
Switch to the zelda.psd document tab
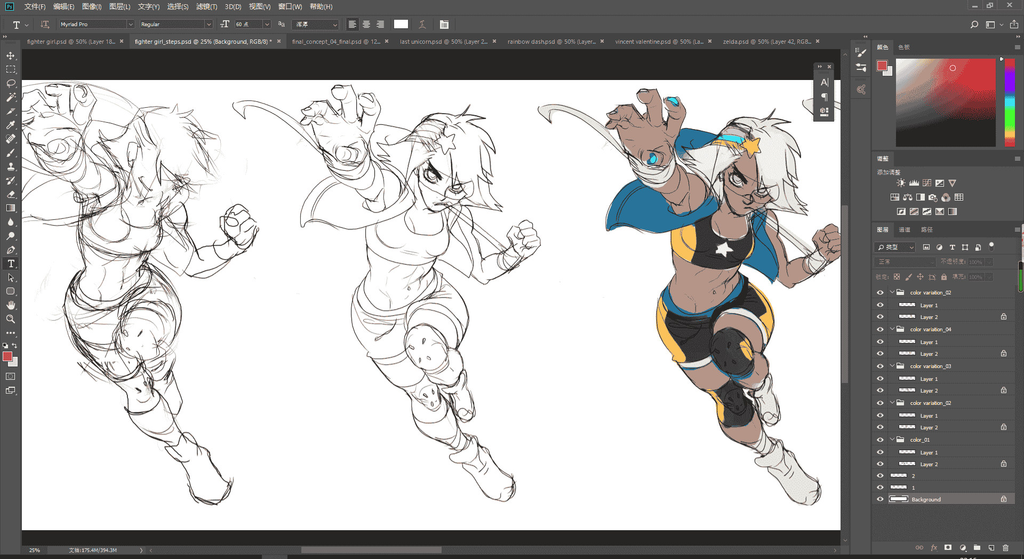pos(766,42)
